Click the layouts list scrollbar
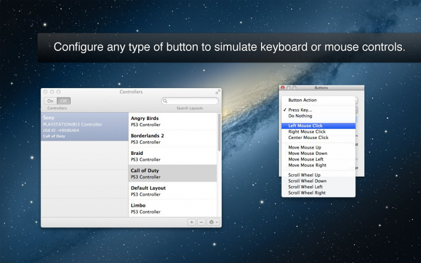This screenshot has width=421, height=263. pyautogui.click(x=219, y=132)
